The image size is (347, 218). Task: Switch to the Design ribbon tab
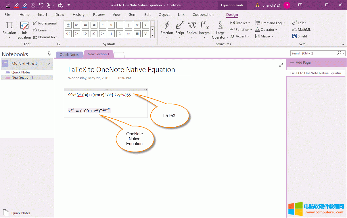coord(232,14)
